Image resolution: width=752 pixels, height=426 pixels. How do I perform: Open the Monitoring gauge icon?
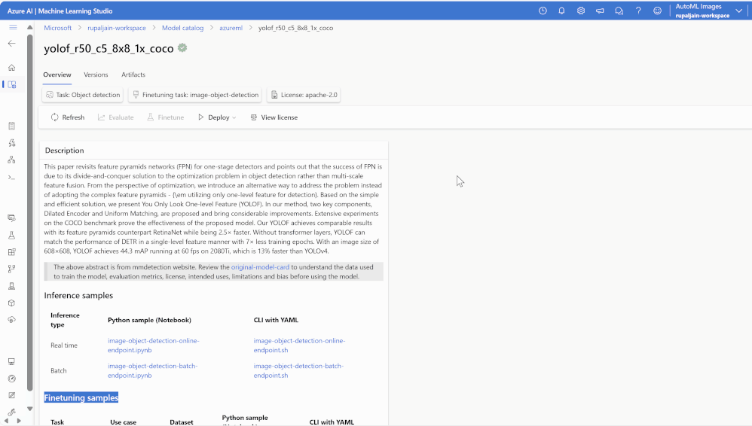click(x=12, y=379)
